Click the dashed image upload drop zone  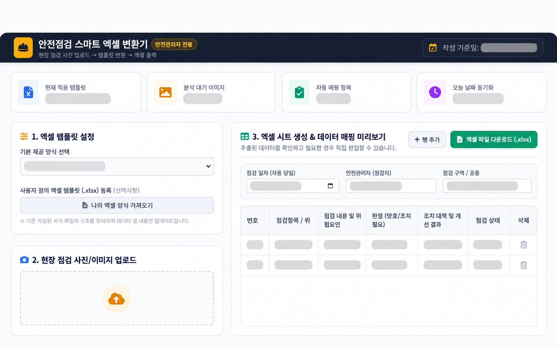coord(117,298)
